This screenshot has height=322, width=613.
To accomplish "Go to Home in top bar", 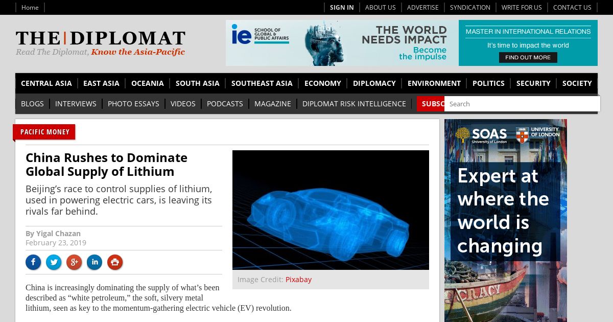I will coord(30,7).
